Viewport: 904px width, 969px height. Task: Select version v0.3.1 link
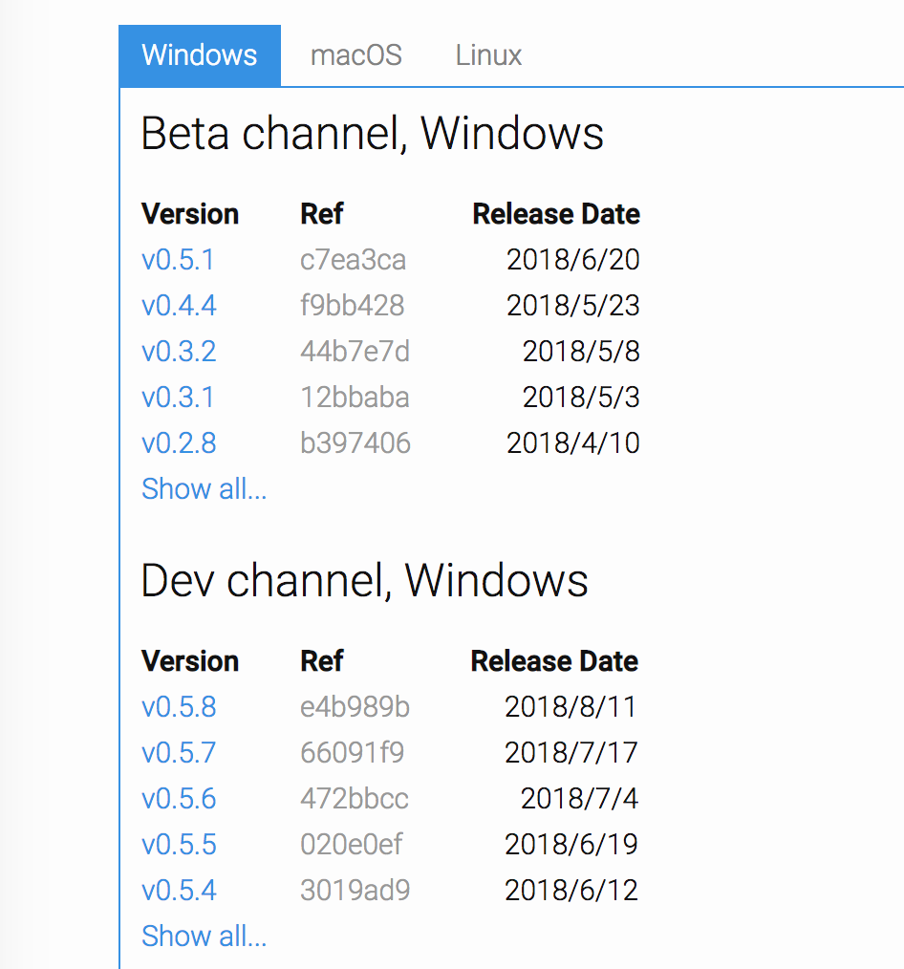[x=178, y=398]
